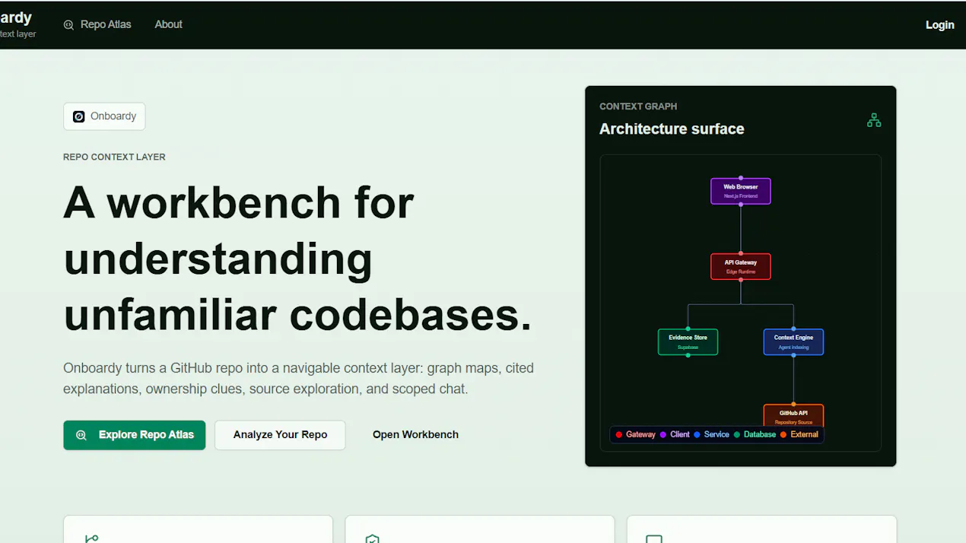Click the red Gateway legend dot
The width and height of the screenshot is (966, 543).
coord(619,435)
